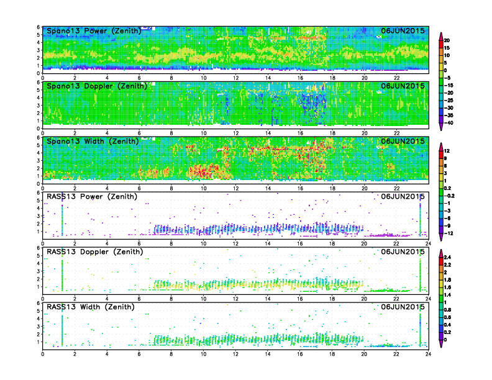Image resolution: width=492 pixels, height=380 pixels.
Task: Select the 06JUN2015 date in RASS13 Width panel
Action: (x=403, y=307)
